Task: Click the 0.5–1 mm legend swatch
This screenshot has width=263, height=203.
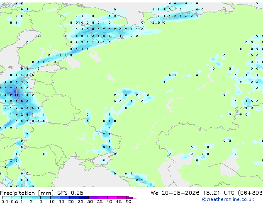Action: coord(17,198)
